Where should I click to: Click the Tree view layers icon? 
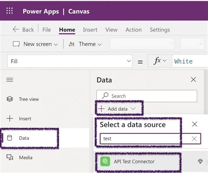pyautogui.click(x=10, y=99)
